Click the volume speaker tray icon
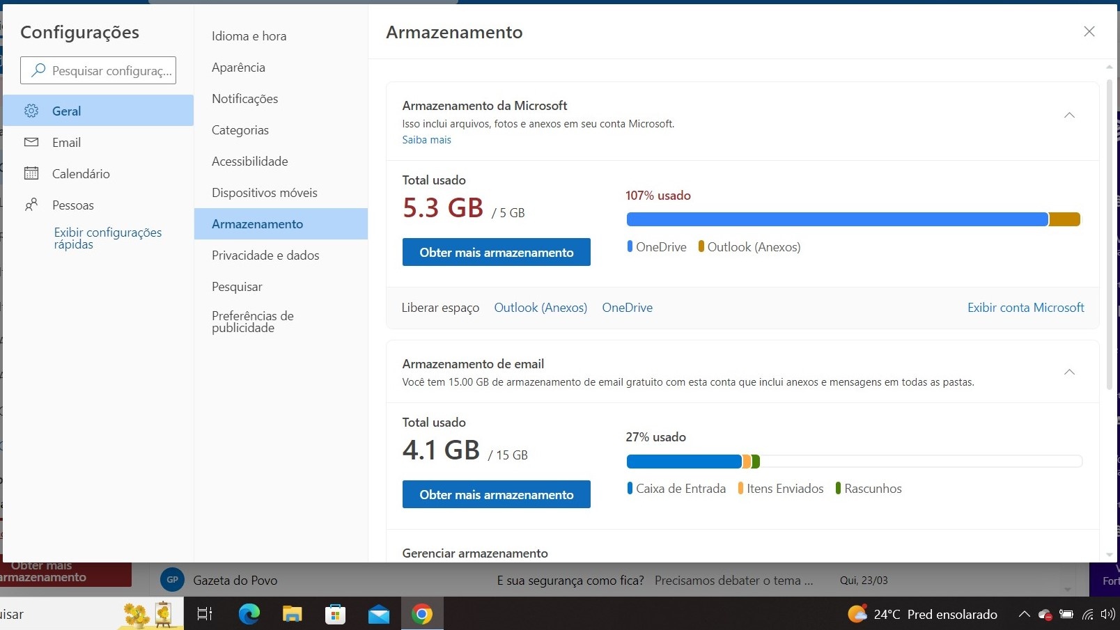Viewport: 1120px width, 630px height. pyautogui.click(x=1107, y=614)
